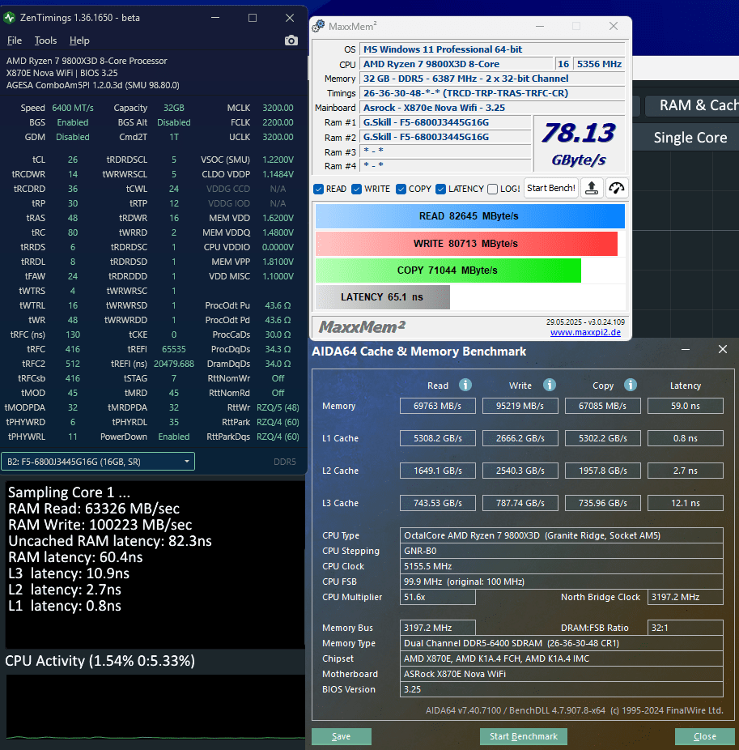Click the VSOC (SMU) 1.2200V value

click(278, 160)
